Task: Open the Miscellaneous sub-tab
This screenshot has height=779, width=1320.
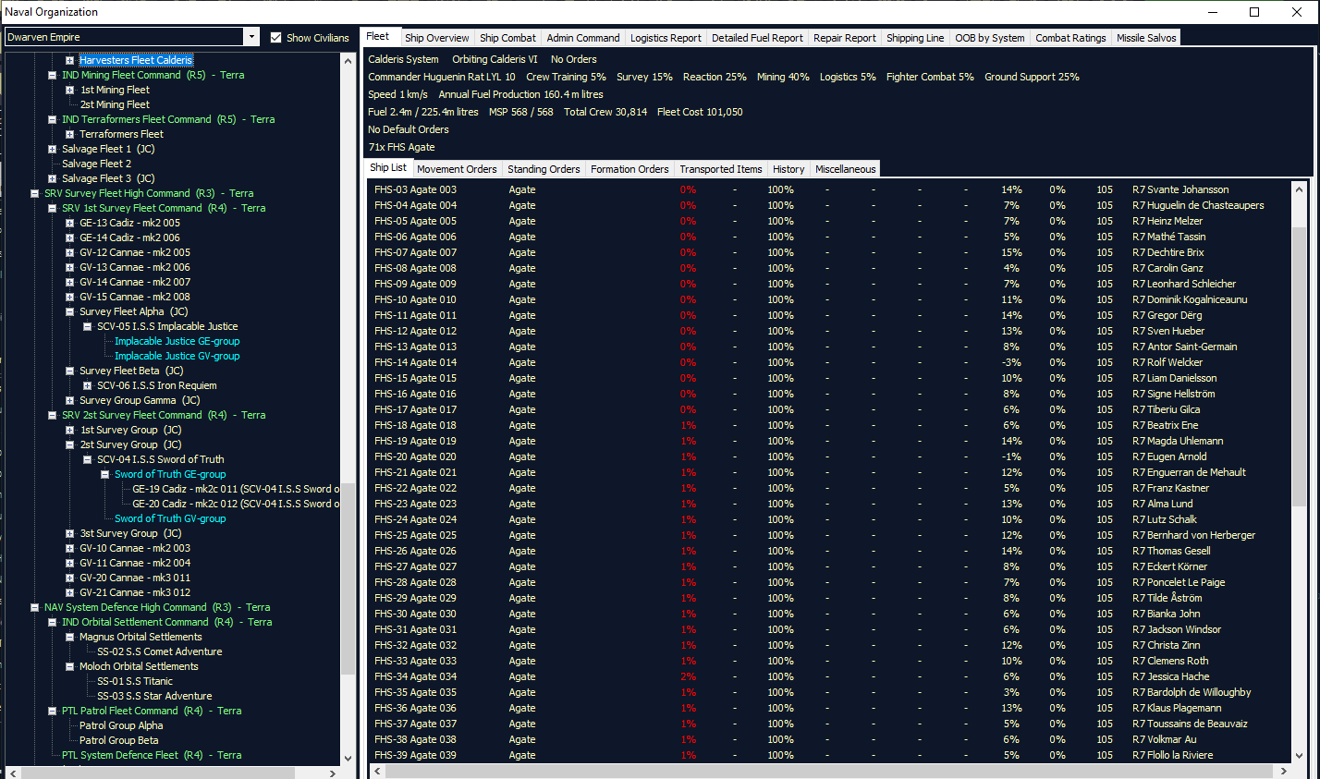Action: [x=845, y=169]
